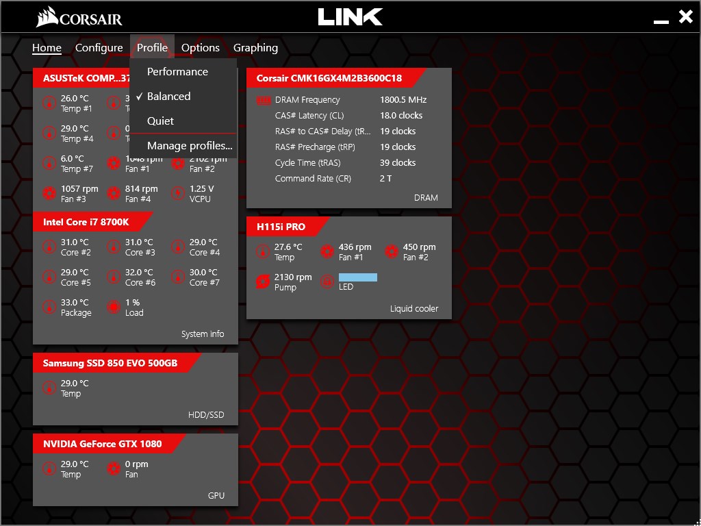The image size is (701, 526).
Task: Click the Command Rate (CR) row
Action: click(x=333, y=179)
